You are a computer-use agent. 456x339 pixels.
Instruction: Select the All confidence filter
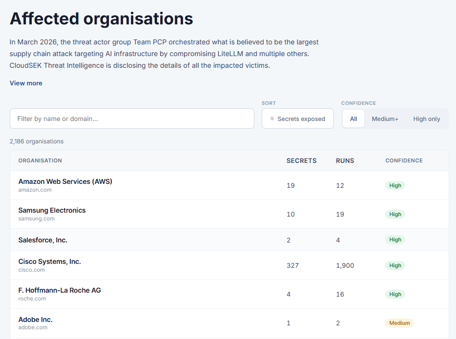[x=353, y=119]
